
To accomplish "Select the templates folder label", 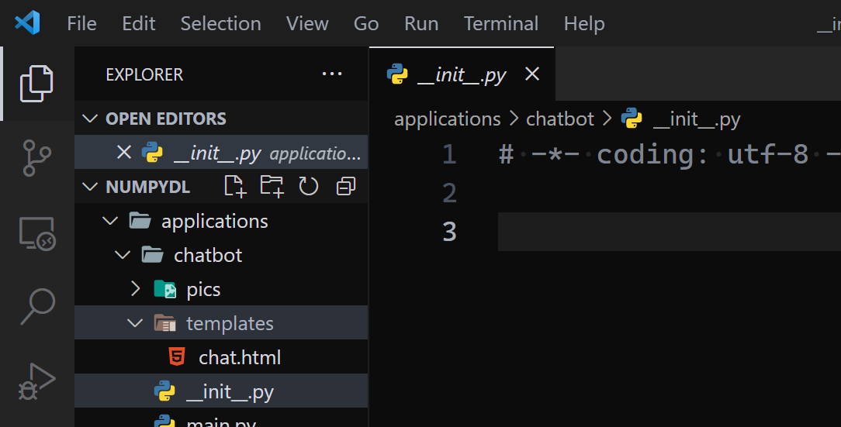I will coord(230,323).
